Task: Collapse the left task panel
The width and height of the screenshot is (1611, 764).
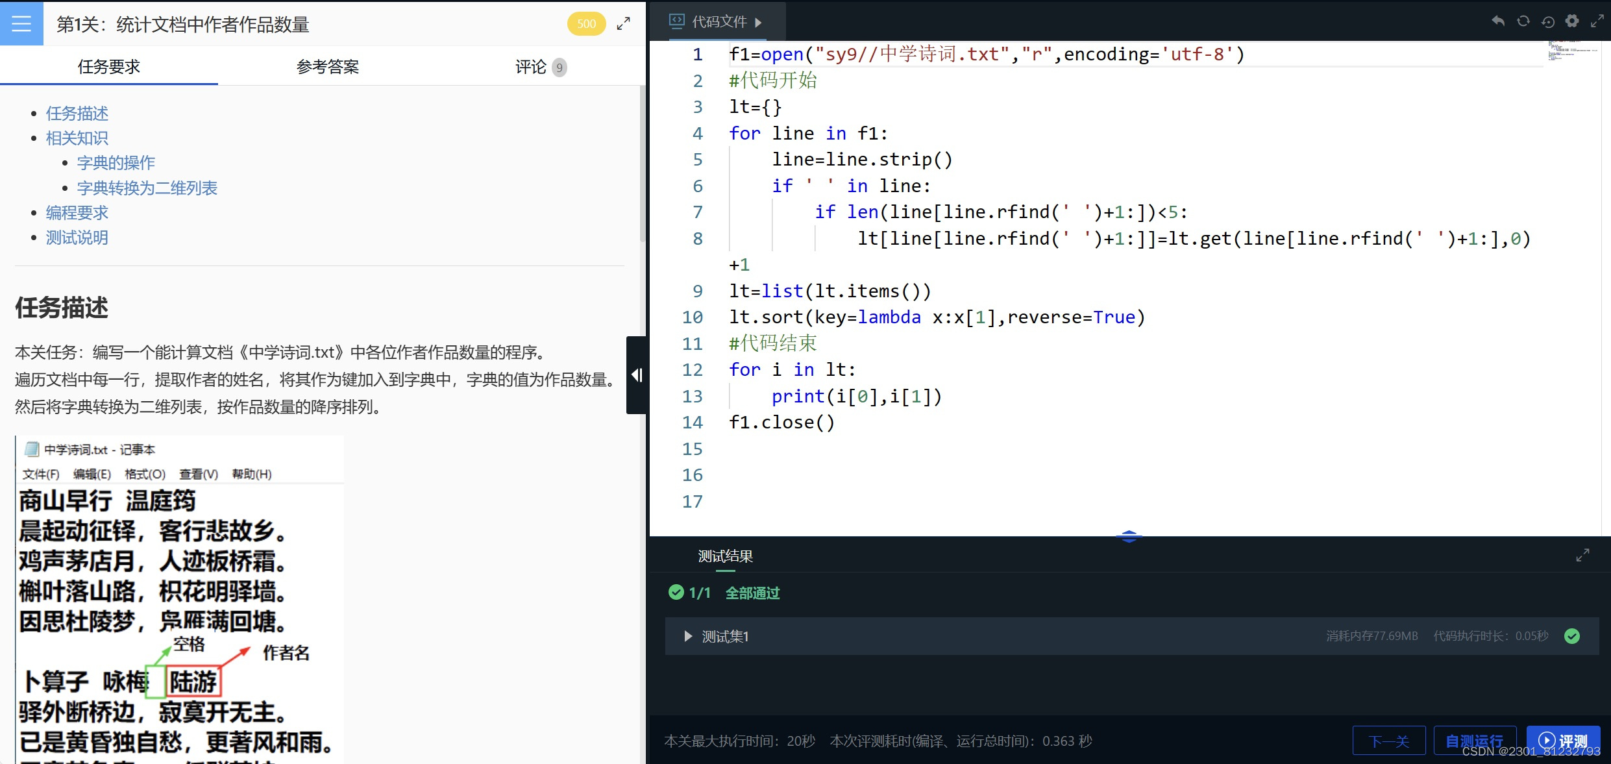Action: 637,375
